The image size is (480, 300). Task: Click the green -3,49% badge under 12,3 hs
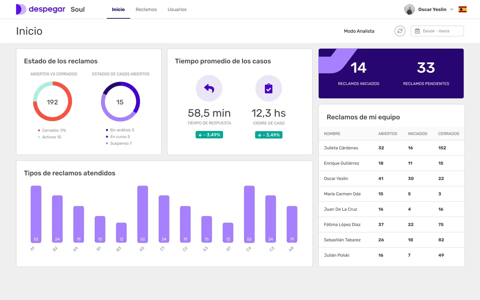(x=269, y=135)
